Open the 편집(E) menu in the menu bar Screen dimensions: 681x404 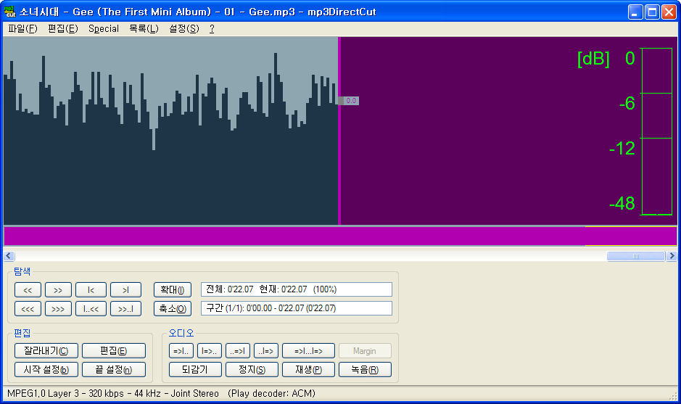point(63,29)
